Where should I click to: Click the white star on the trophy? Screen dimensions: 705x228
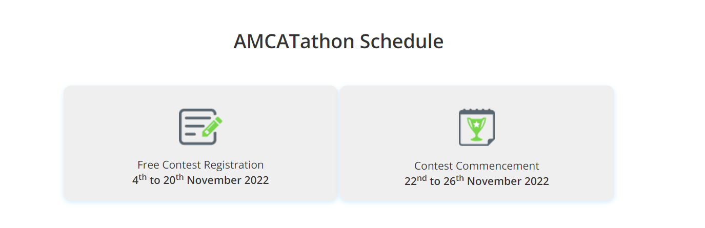pyautogui.click(x=477, y=124)
